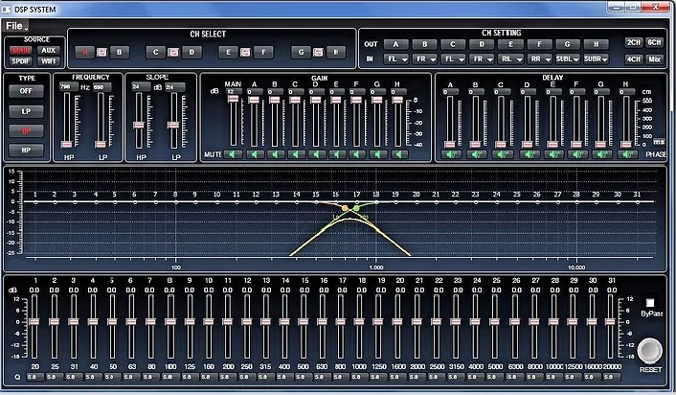The width and height of the screenshot is (676, 395).
Task: Expand the RR input dropdown
Action: click(539, 58)
